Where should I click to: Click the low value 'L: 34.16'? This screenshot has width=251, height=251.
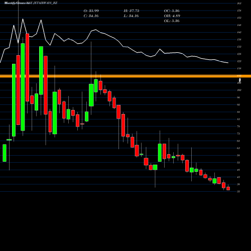click(131, 16)
